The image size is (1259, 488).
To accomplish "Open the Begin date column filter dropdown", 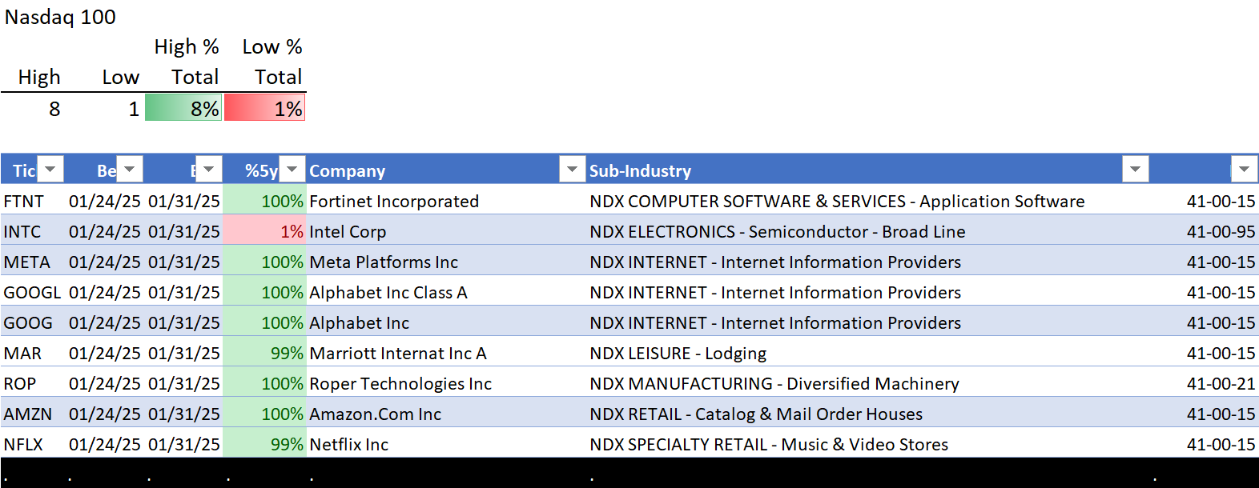I will point(130,170).
